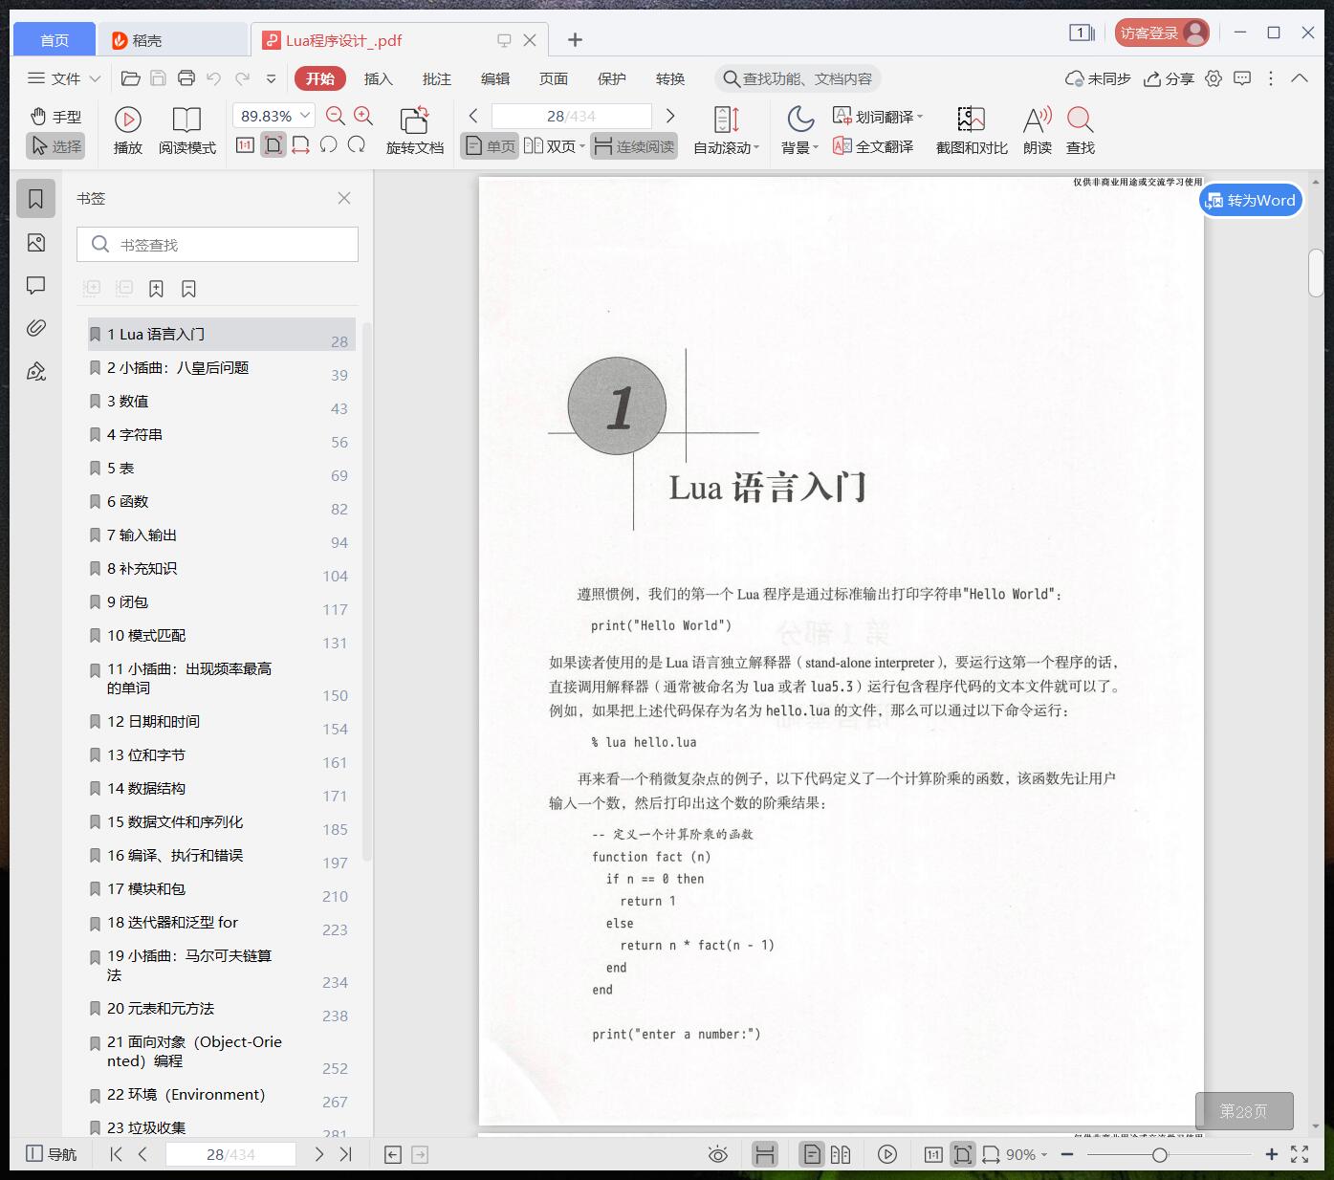Viewport: 1334px width, 1180px height.
Task: Open the bookmarks sidebar panel icon
Action: click(36, 199)
